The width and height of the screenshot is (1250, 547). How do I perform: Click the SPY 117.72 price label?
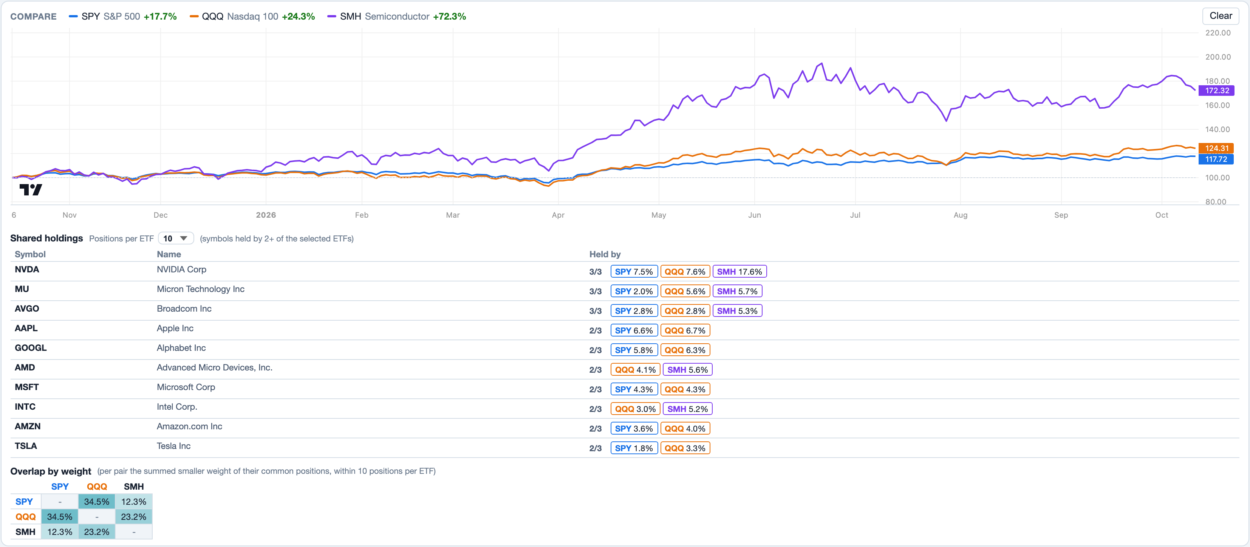[x=1216, y=160]
